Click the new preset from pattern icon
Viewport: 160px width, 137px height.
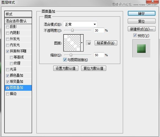89,43
